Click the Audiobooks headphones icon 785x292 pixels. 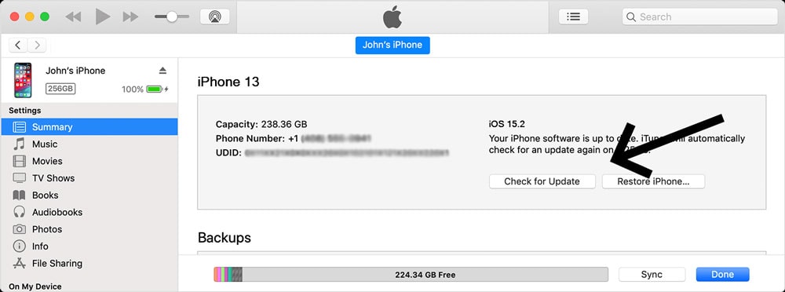point(19,213)
